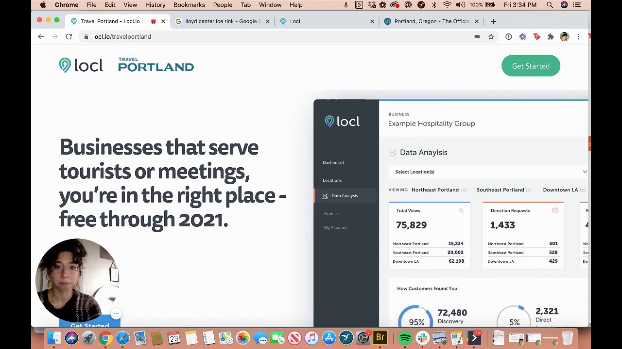
Task: Close the Portland, Oregon tab
Action: [x=477, y=21]
